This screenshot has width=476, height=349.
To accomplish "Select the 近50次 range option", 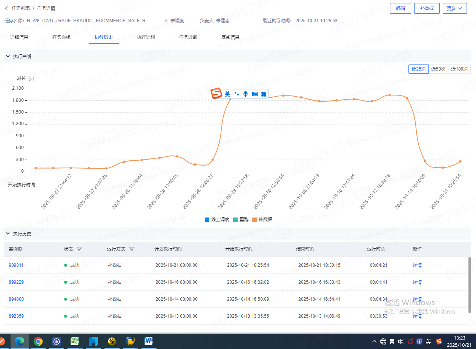I will point(438,69).
